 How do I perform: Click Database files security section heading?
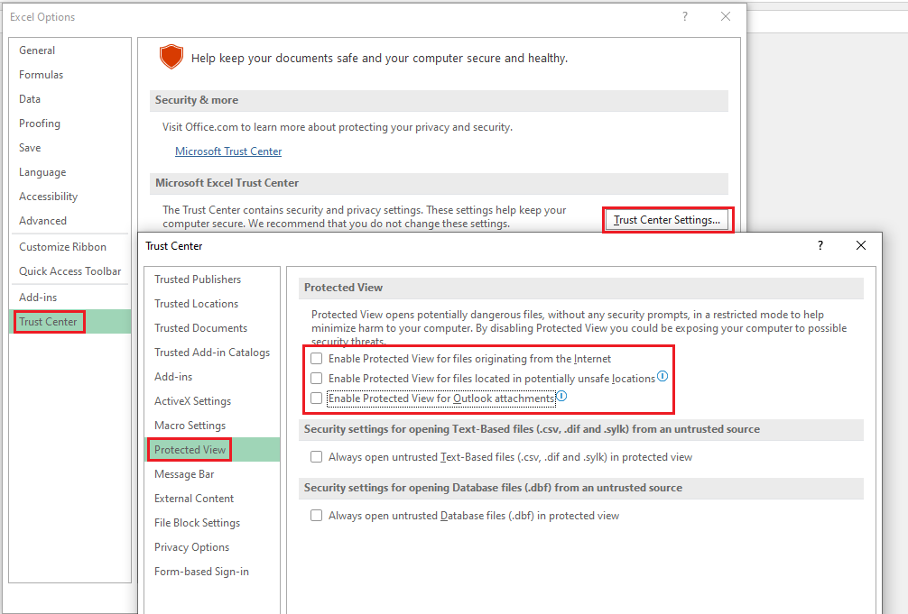click(493, 488)
